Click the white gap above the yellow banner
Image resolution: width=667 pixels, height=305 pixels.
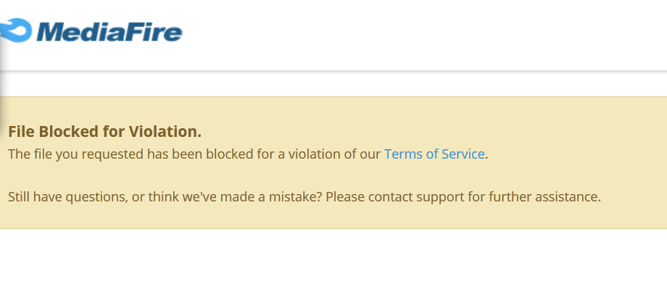pyautogui.click(x=333, y=85)
